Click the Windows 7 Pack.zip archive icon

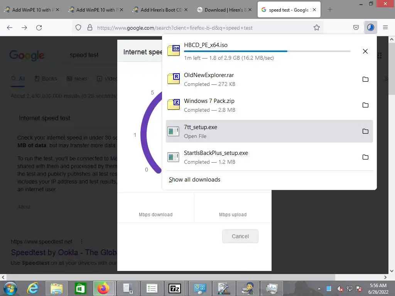point(174,105)
